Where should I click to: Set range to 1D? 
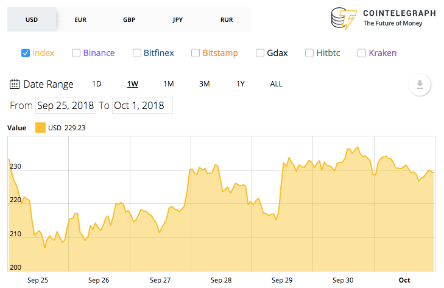tap(97, 84)
